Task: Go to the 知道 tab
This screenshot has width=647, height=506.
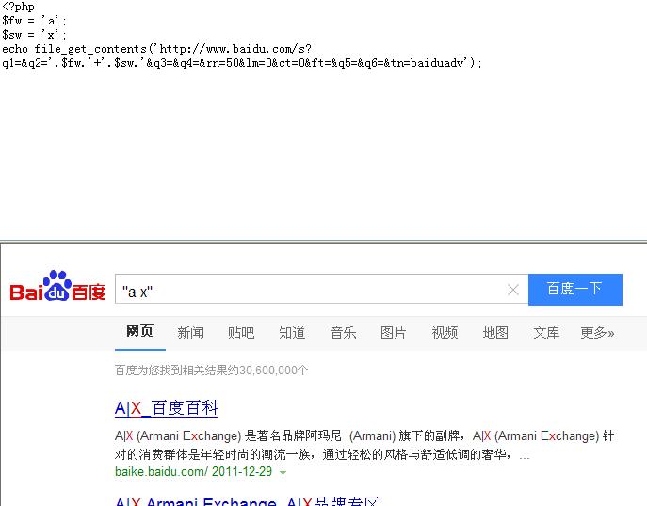Action: (x=292, y=332)
